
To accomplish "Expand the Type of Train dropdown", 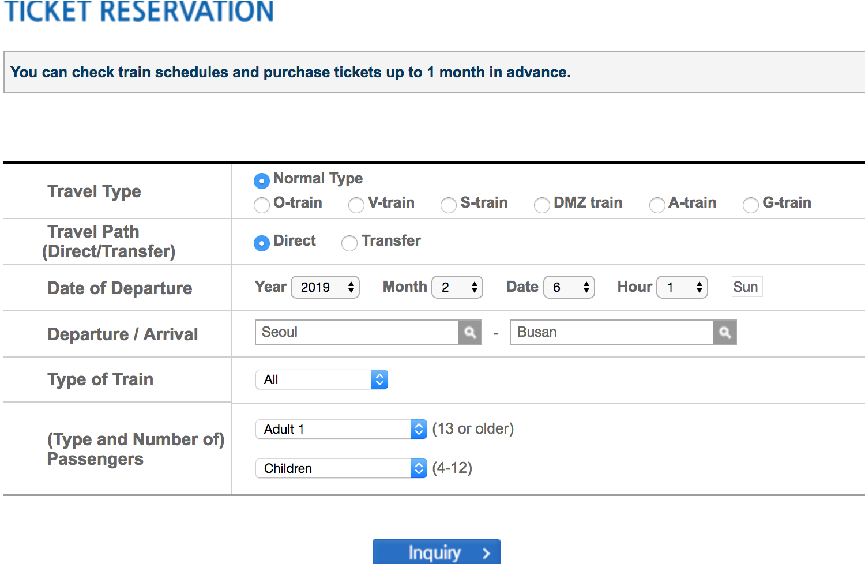I will [322, 379].
